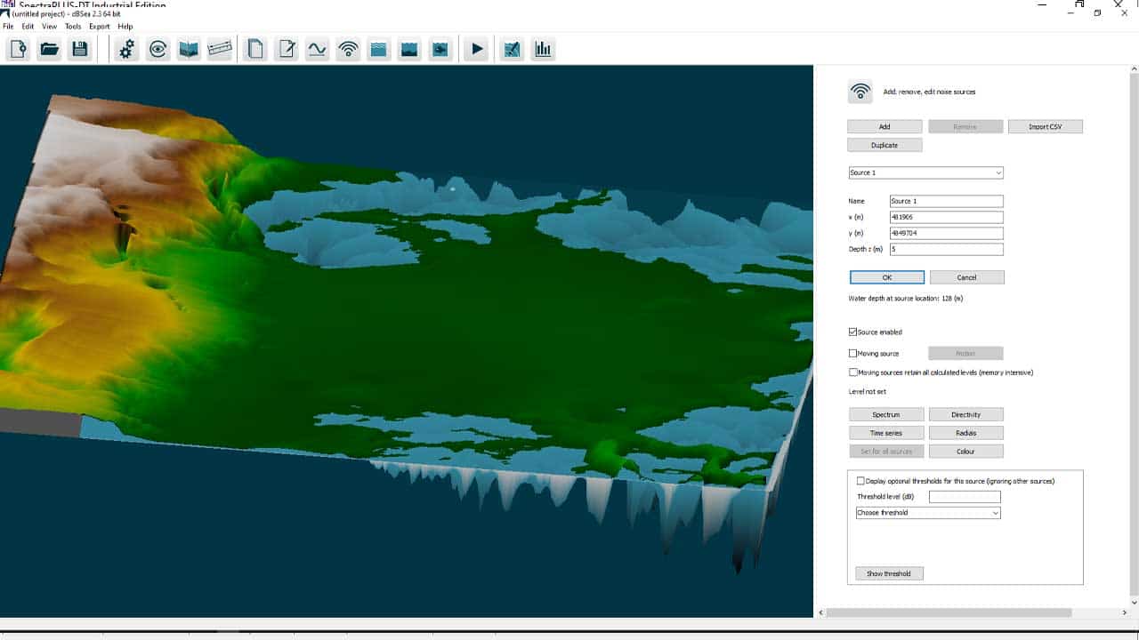
Task: Open a project with the folder icon
Action: coord(49,50)
